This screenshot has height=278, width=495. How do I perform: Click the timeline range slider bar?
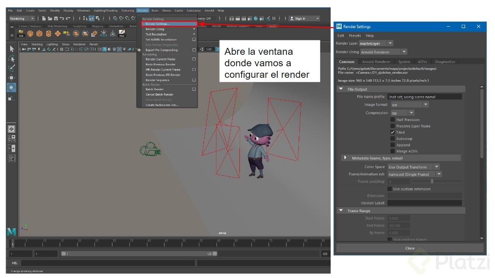pyautogui.click(x=139, y=254)
